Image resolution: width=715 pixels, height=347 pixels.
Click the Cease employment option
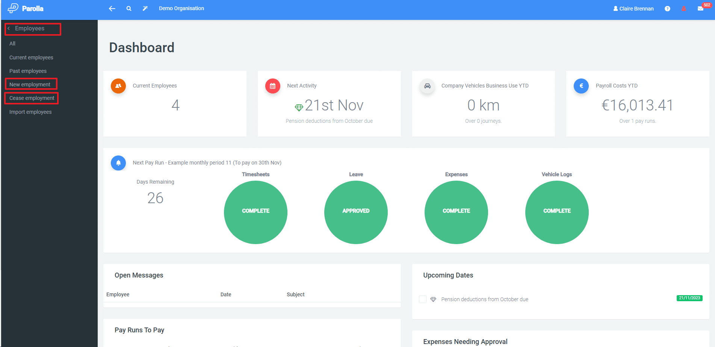pos(32,98)
